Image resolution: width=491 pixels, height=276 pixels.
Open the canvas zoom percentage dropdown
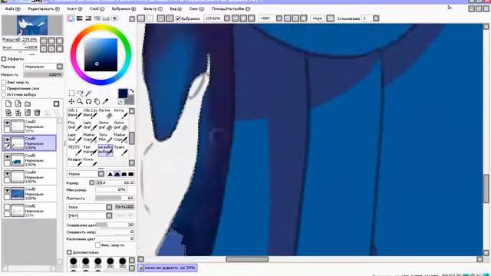[227, 18]
